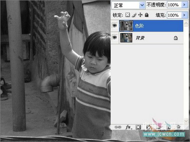Add a layer mask
Screen dimensions: 190x142
138,127
